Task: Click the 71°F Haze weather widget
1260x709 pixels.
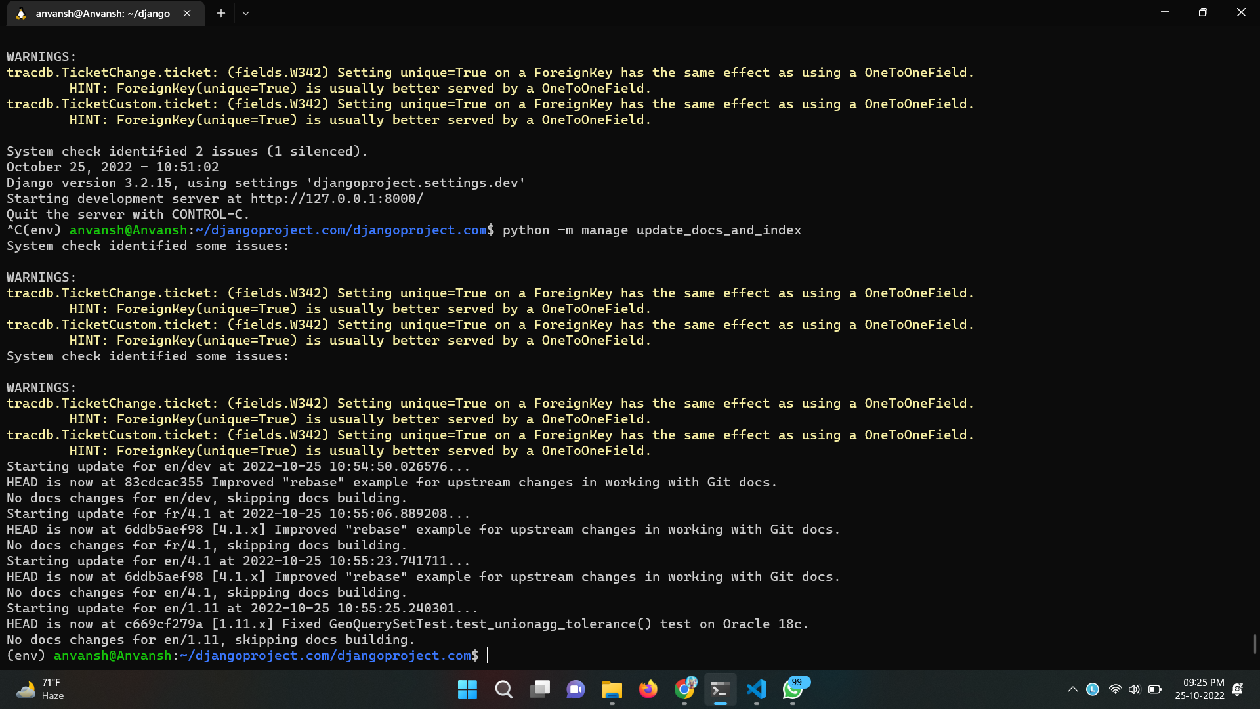Action: [39, 689]
